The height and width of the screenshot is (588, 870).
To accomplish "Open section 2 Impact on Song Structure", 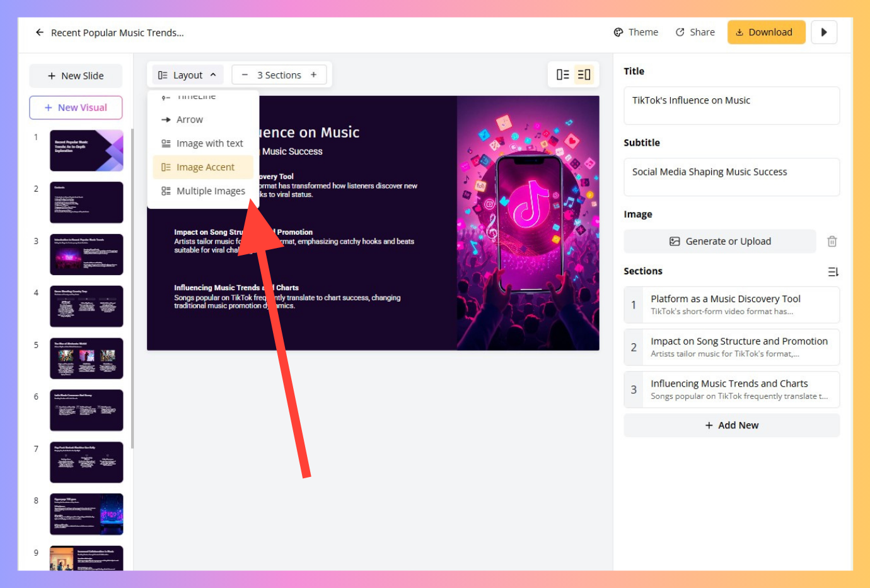I will click(x=731, y=347).
